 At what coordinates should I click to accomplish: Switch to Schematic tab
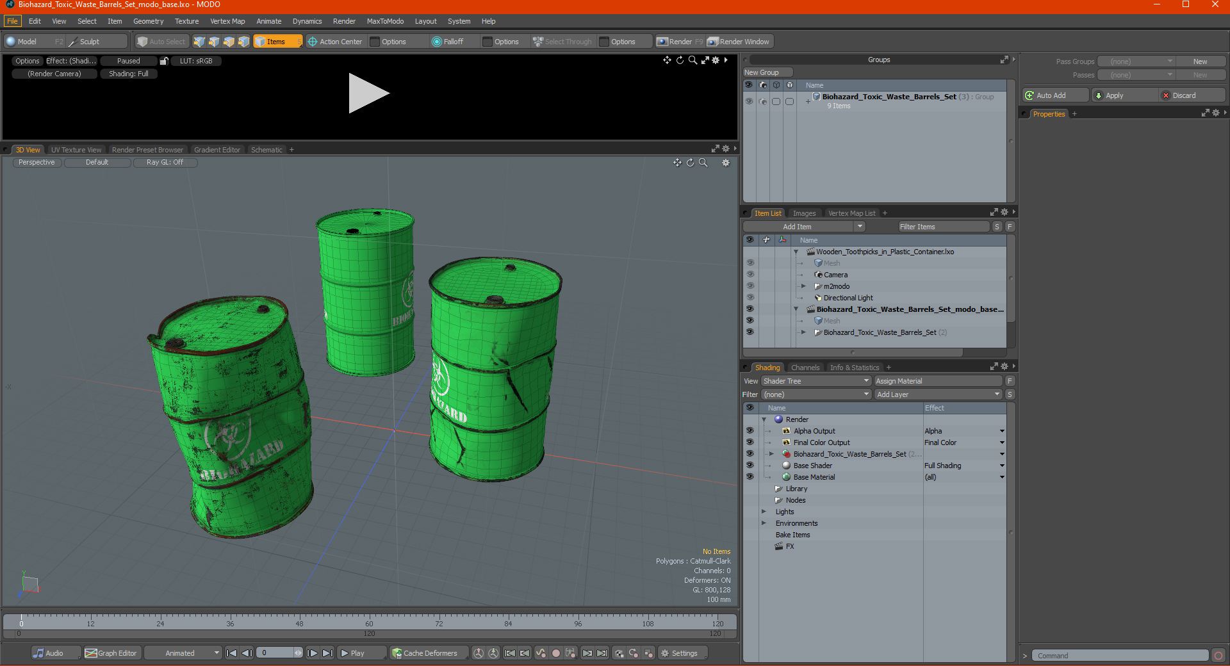(x=266, y=150)
